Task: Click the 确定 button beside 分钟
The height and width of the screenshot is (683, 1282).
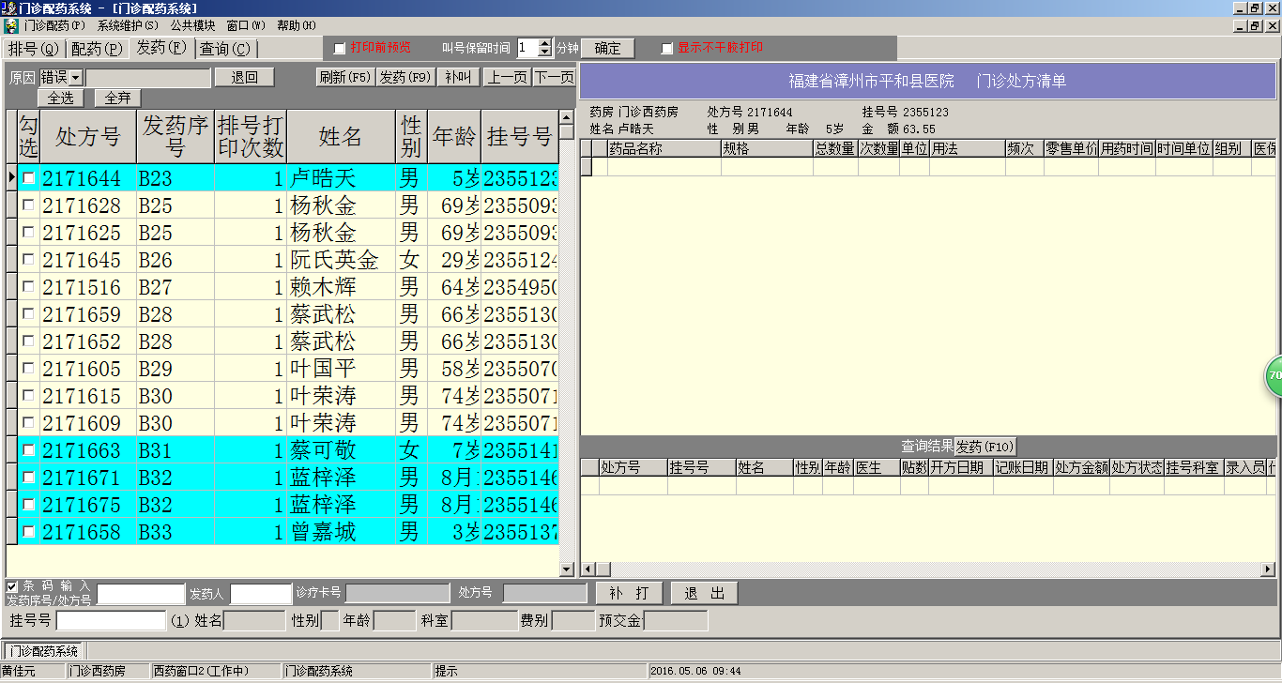Action: coord(607,48)
